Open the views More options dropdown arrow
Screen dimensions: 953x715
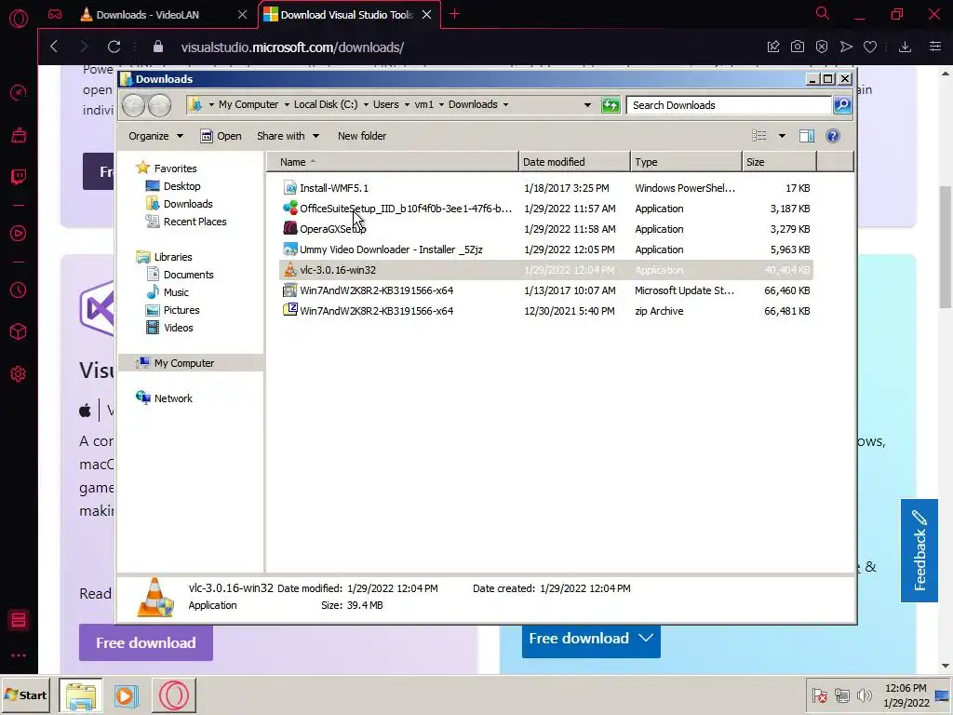782,136
